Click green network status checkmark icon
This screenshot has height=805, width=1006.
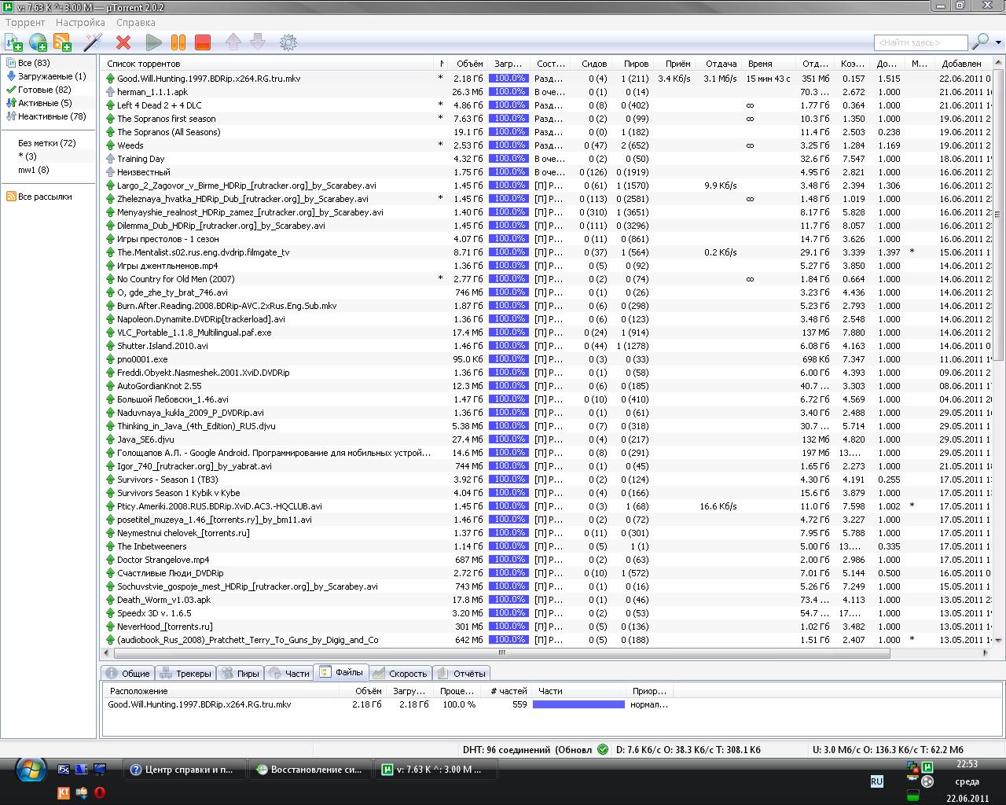(x=603, y=749)
